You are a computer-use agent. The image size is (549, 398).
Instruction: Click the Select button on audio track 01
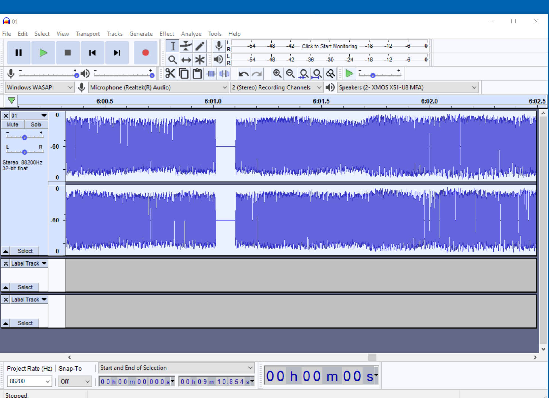coord(25,251)
